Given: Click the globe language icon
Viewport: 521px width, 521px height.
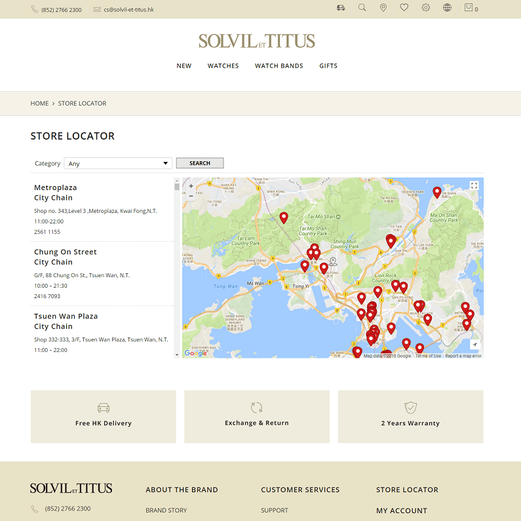Looking at the screenshot, I should click(x=447, y=7).
